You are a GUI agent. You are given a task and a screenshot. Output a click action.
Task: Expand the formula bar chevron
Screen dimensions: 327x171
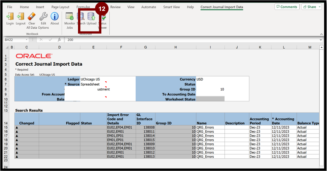click(321, 40)
